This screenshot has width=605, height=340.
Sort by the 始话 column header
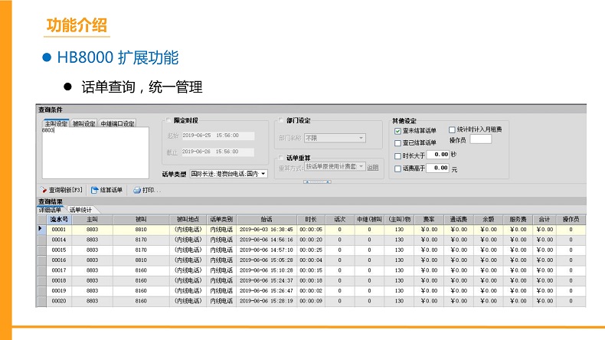[x=267, y=220]
